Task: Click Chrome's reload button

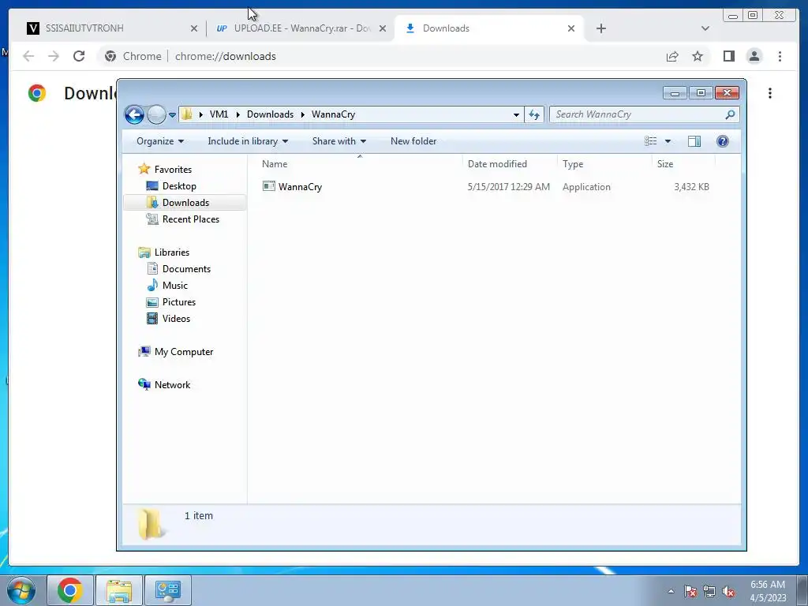Action: tap(79, 56)
